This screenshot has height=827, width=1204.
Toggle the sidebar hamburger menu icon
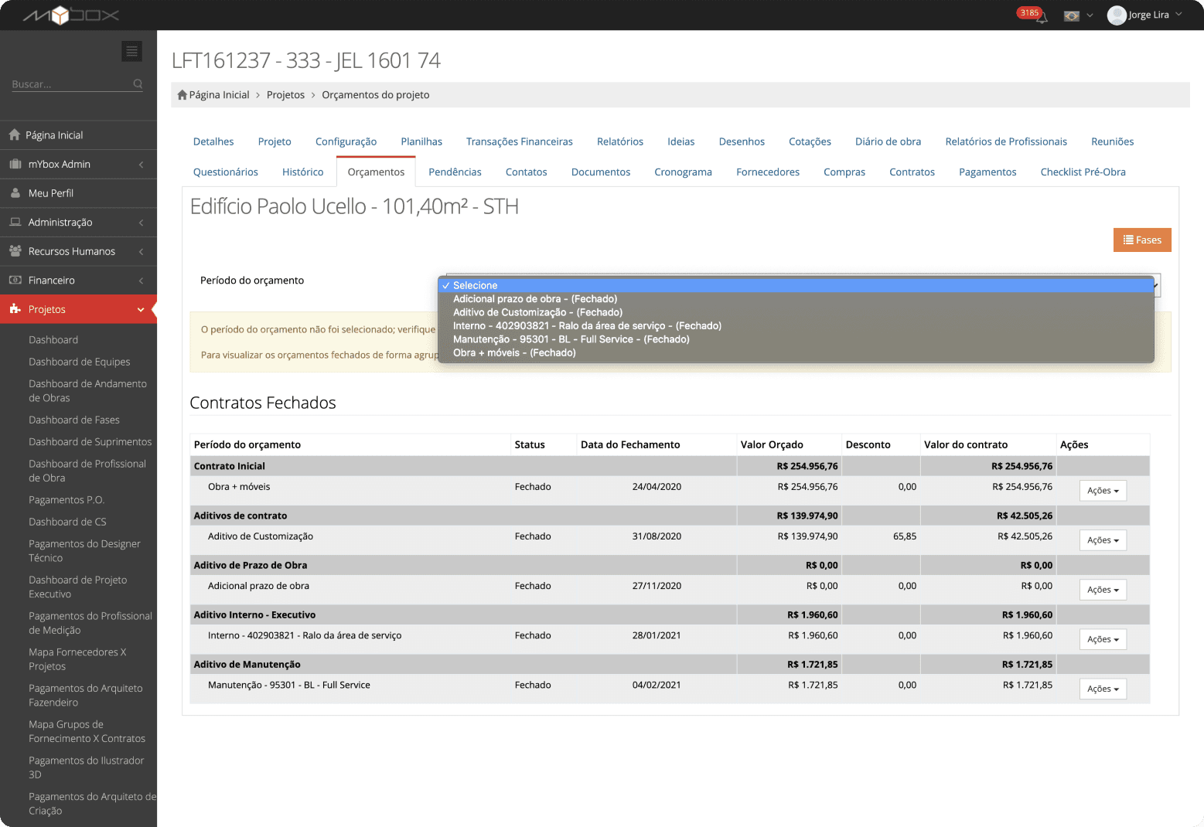point(132,51)
